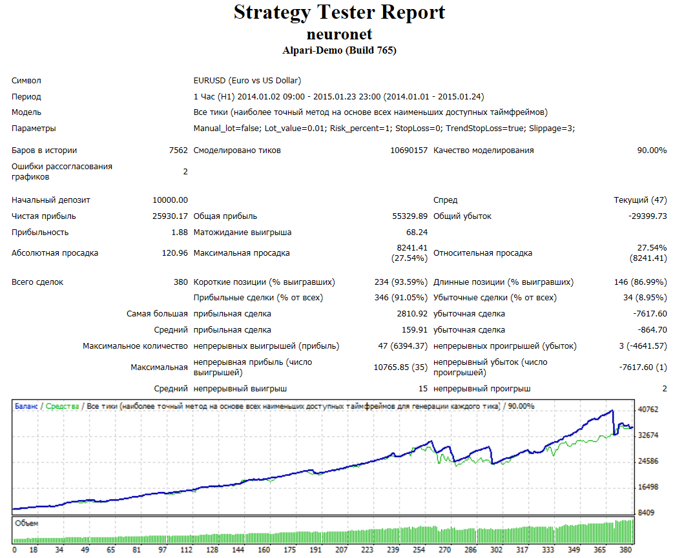Click 'Alpari-Demo (Build 765)' server line

coord(339,50)
